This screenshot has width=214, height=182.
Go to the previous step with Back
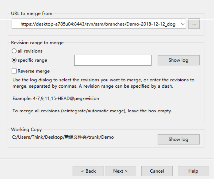coord(88,171)
